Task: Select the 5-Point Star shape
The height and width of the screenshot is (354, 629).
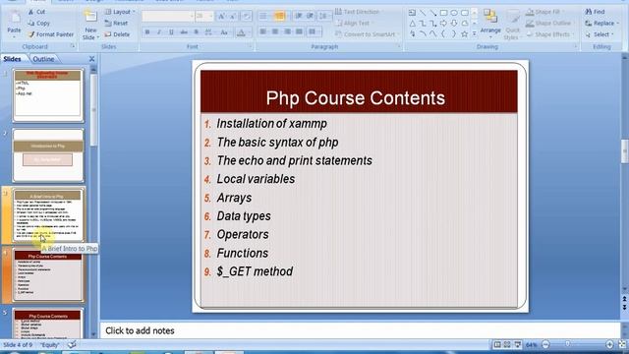Action: 464,34
